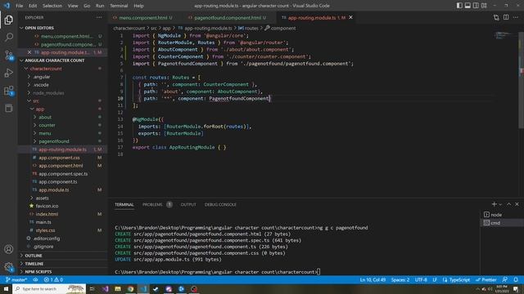Open app.component.spec.ts file

(x=63, y=174)
